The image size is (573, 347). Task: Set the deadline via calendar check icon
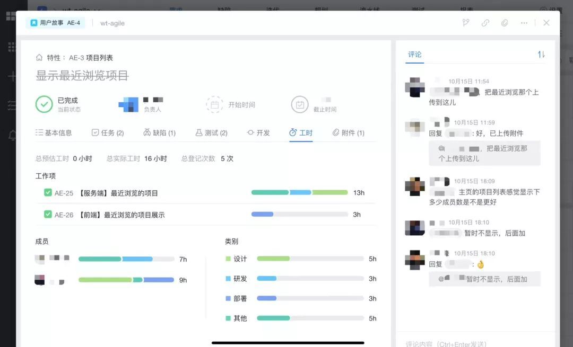point(300,105)
